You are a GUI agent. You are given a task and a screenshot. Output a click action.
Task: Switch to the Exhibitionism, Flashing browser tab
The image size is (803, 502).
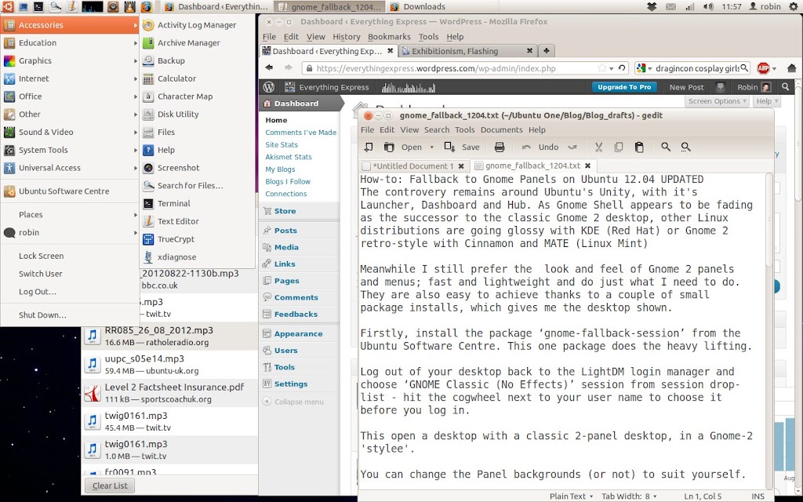467,51
